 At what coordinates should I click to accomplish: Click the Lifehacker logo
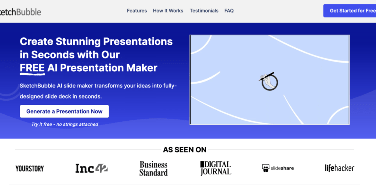click(x=339, y=168)
